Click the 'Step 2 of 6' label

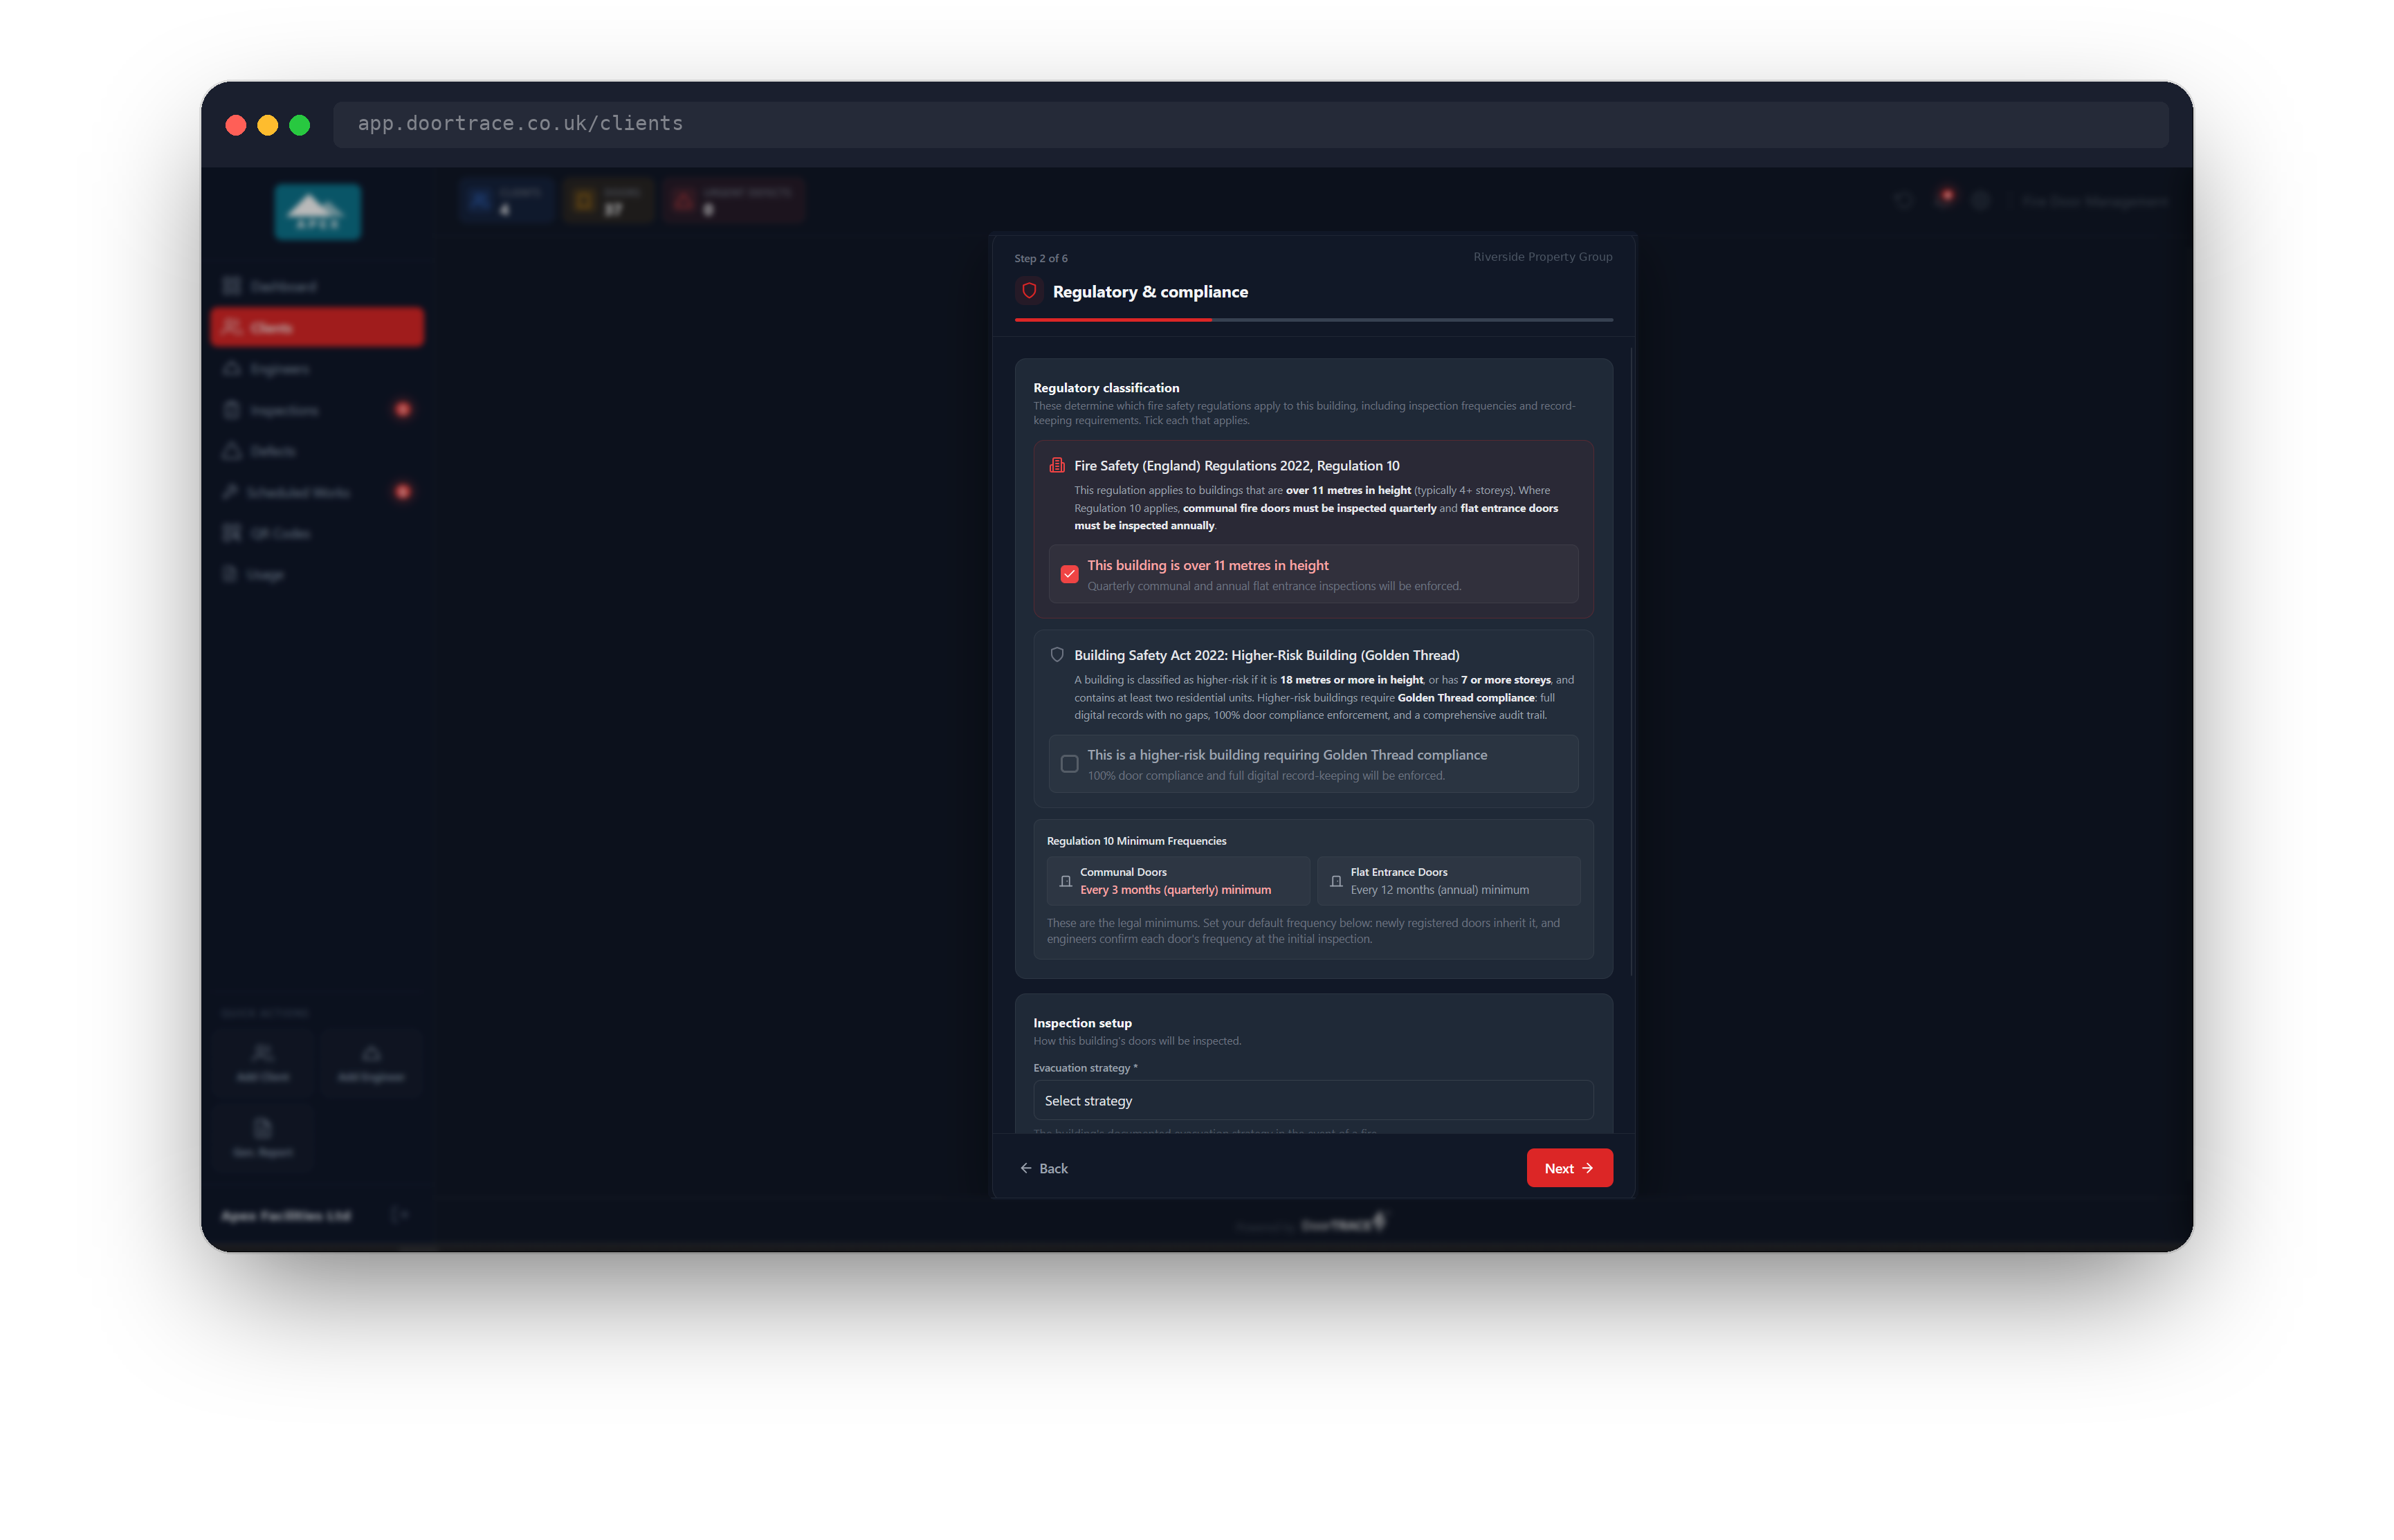[1041, 258]
